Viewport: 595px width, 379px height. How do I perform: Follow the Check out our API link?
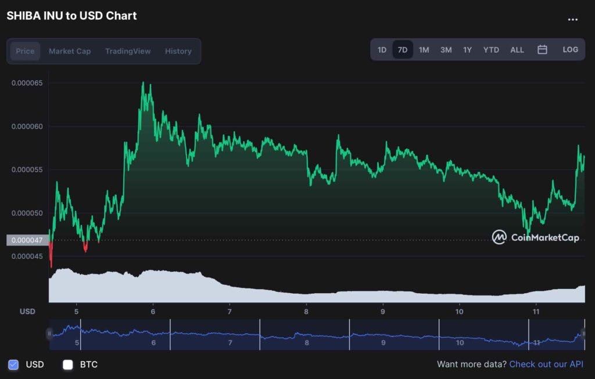pos(546,364)
